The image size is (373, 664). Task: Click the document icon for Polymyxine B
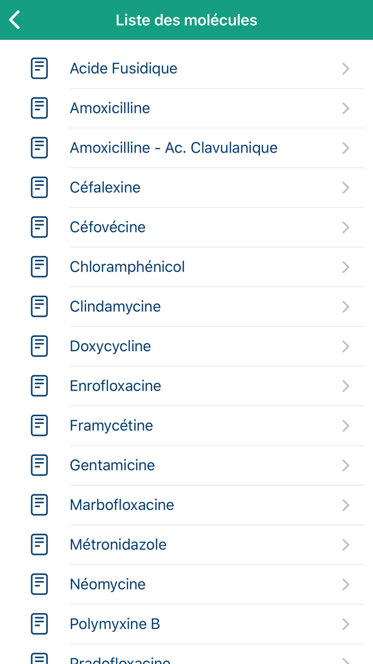click(39, 623)
